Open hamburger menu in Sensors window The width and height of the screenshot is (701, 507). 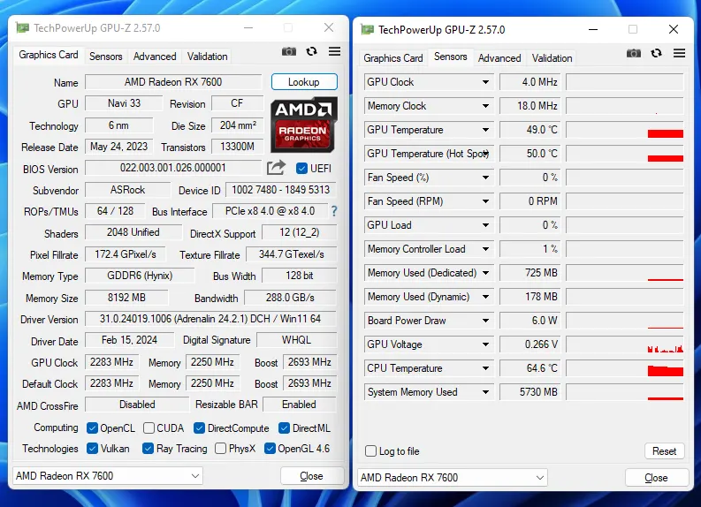tap(679, 53)
